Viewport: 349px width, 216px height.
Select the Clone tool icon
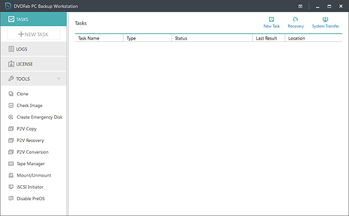(x=11, y=94)
